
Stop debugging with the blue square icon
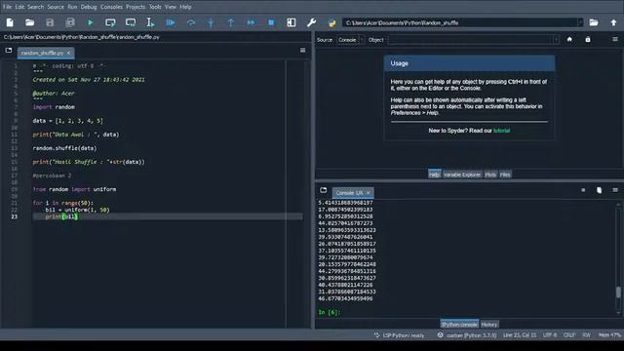271,22
